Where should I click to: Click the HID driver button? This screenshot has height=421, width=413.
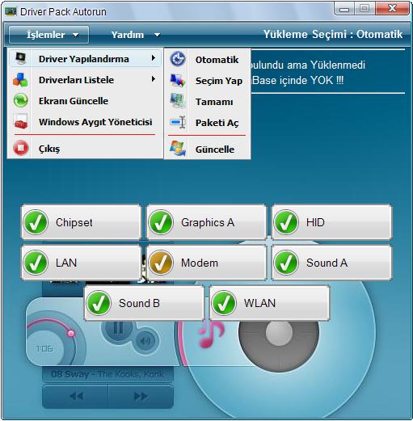coord(331,222)
